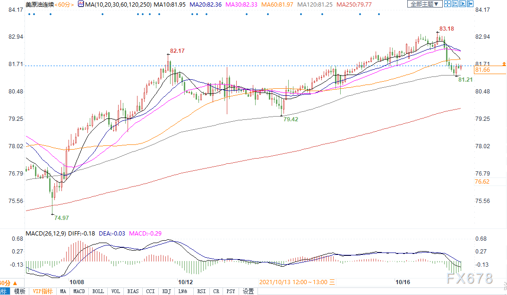
Task: Select the VOL indicator tab
Action: pyautogui.click(x=116, y=291)
